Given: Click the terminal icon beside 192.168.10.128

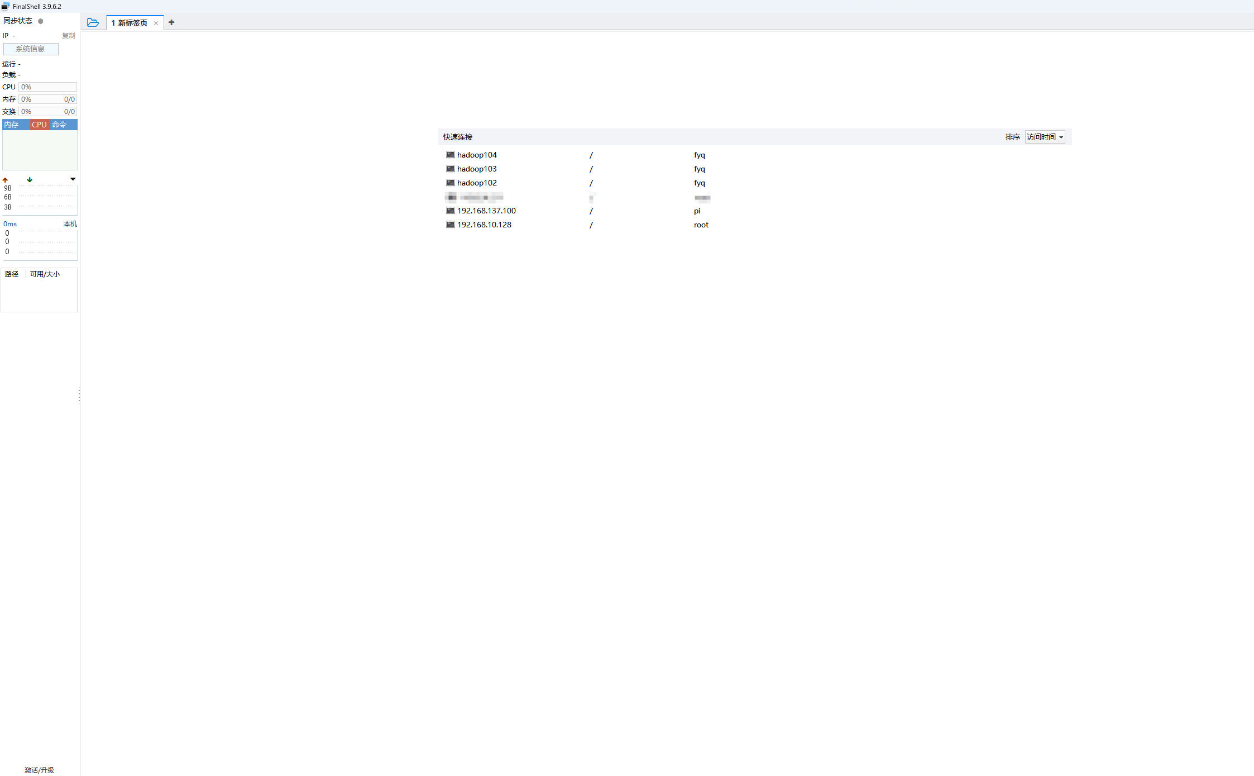Looking at the screenshot, I should (x=450, y=225).
